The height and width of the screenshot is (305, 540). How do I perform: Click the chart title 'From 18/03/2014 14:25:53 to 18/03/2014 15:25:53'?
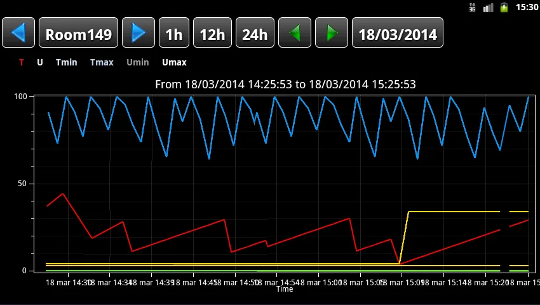(285, 84)
